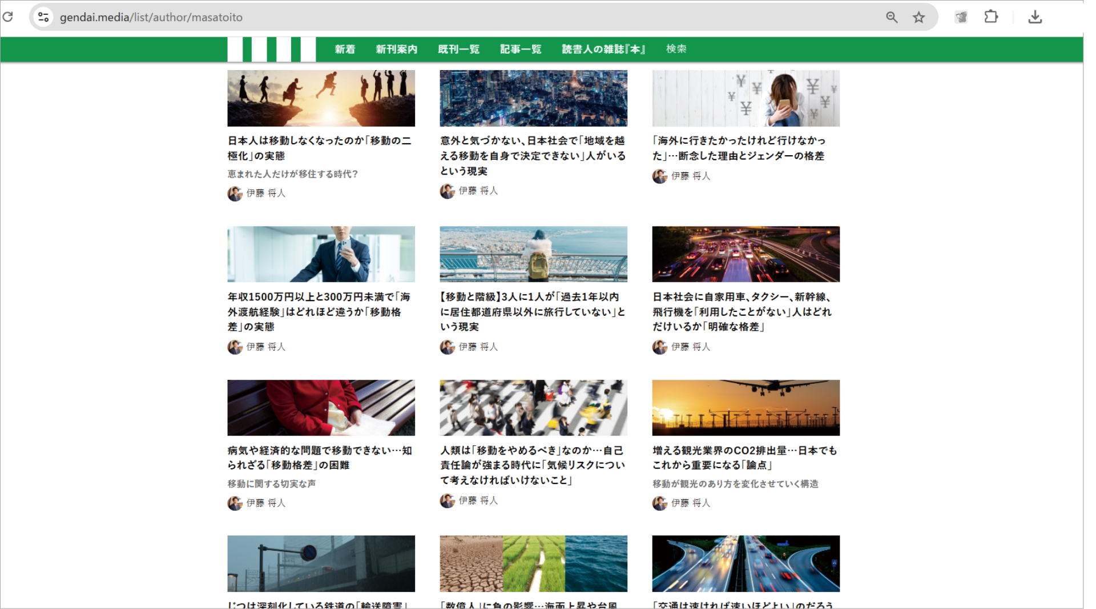Click the hikers silhouette sunset thumbnail
Viewport: 1096px width, 609px height.
pos(321,98)
